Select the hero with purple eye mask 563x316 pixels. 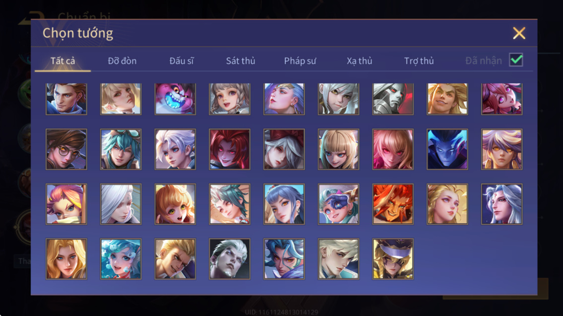tap(393, 259)
